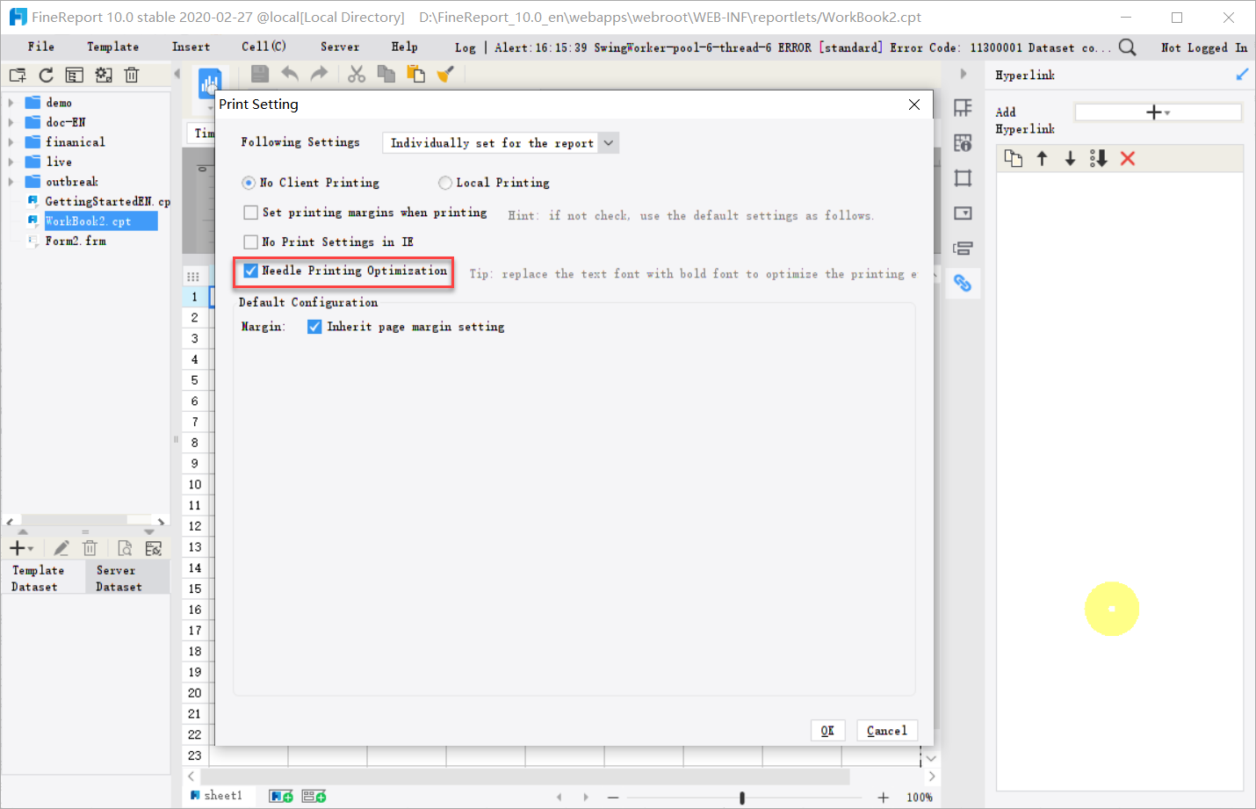The height and width of the screenshot is (809, 1256).
Task: Uncheck Needle Printing Optimization
Action: 251,271
